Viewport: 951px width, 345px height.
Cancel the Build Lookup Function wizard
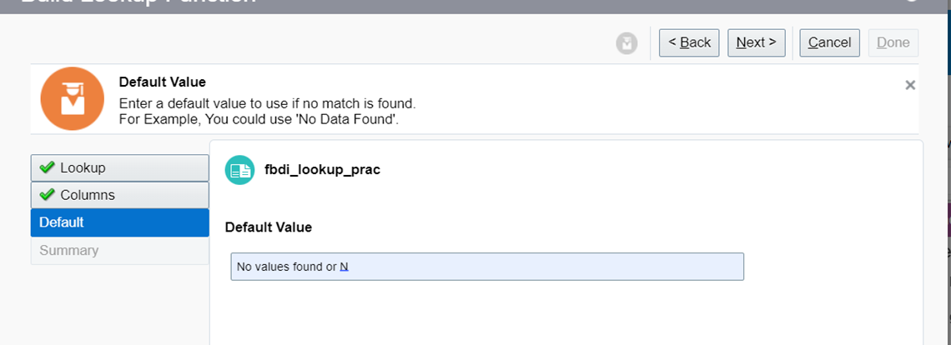(830, 42)
